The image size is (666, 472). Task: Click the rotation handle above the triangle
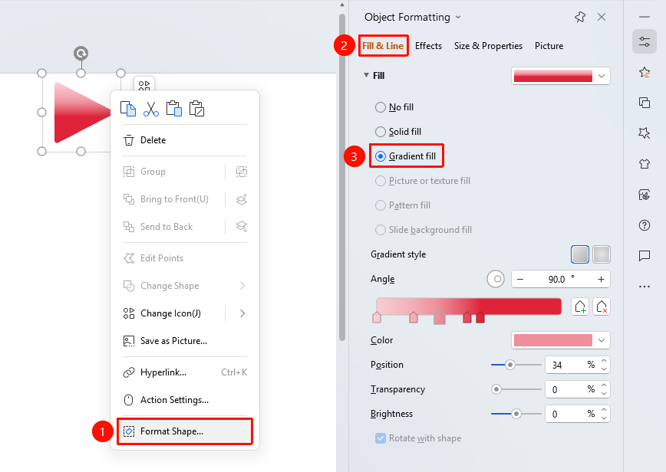tap(81, 54)
